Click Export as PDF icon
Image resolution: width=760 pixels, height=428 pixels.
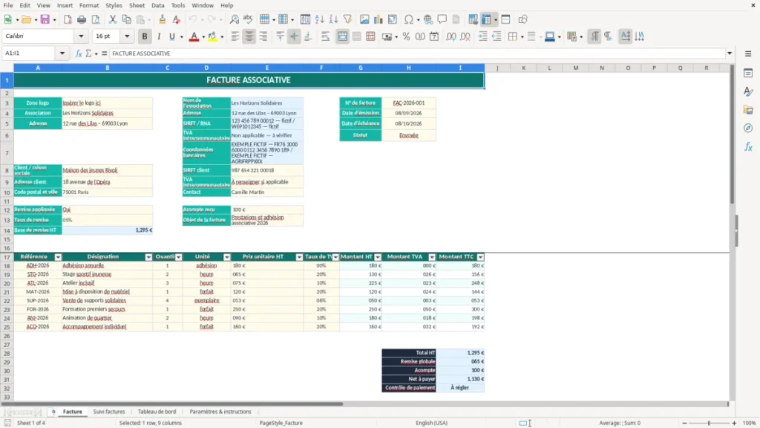tap(68, 19)
